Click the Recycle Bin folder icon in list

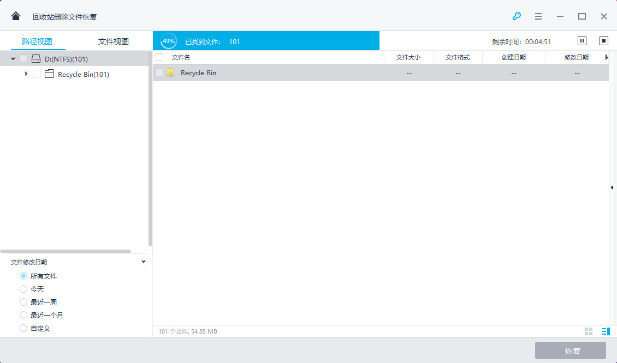coord(170,72)
